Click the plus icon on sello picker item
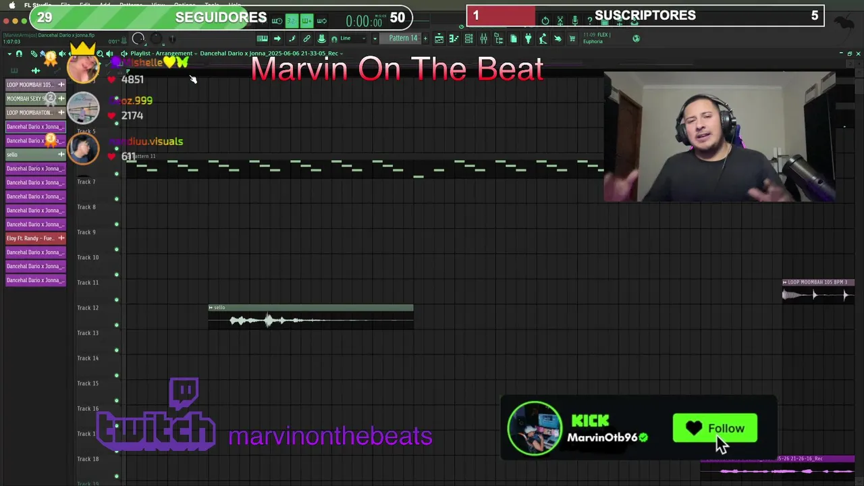Screen dimensions: 864x486 point(61,155)
